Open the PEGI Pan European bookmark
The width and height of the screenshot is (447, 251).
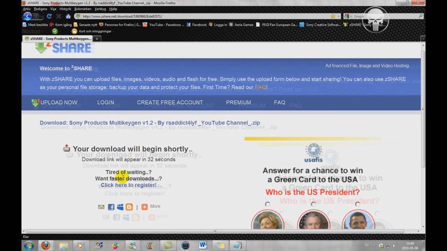(x=277, y=25)
